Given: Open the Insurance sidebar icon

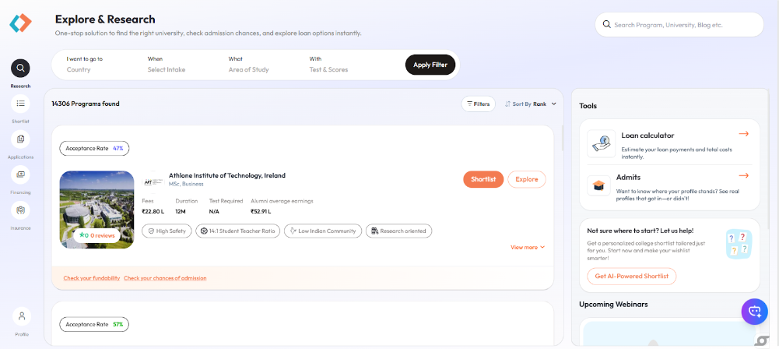Looking at the screenshot, I should 20,210.
